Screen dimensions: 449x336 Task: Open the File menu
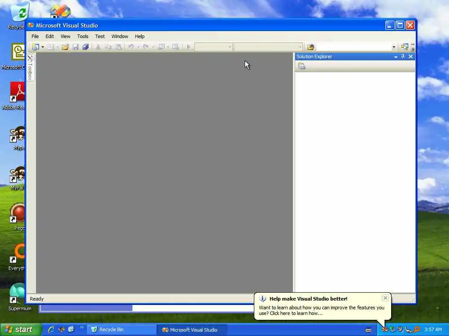35,36
